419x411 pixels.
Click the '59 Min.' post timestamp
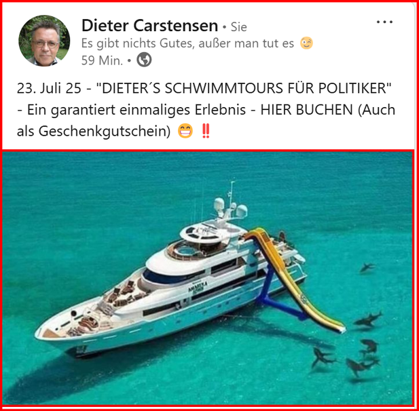[102, 60]
